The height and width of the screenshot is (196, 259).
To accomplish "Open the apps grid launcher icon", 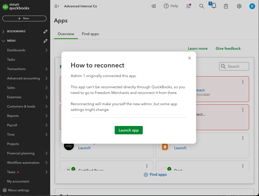I will [189, 6].
